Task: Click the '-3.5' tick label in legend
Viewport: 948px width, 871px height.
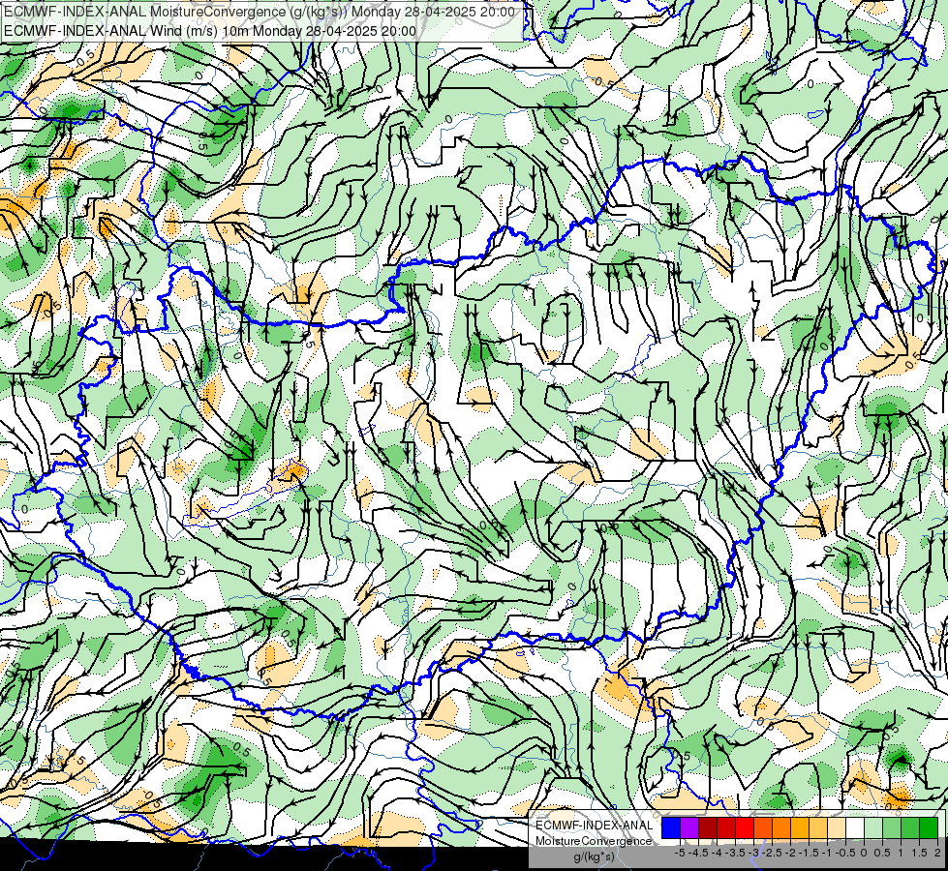Action: pyautogui.click(x=736, y=853)
